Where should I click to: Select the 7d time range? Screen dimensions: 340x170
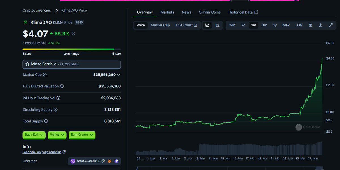click(243, 25)
